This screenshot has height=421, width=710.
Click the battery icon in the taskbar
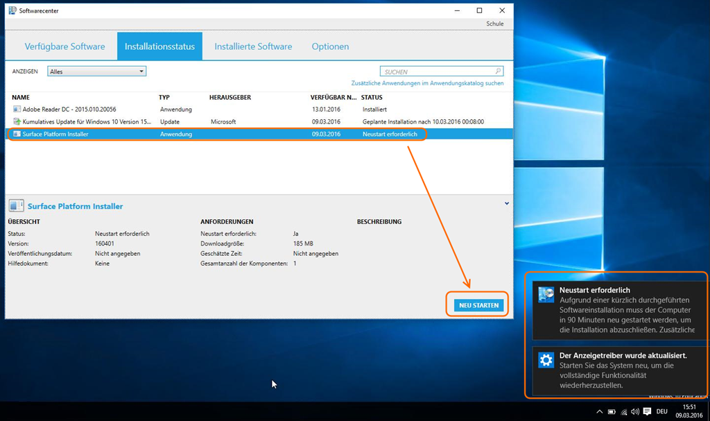pos(612,411)
